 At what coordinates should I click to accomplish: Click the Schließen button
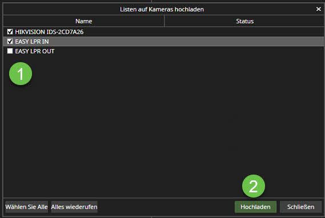coord(300,207)
